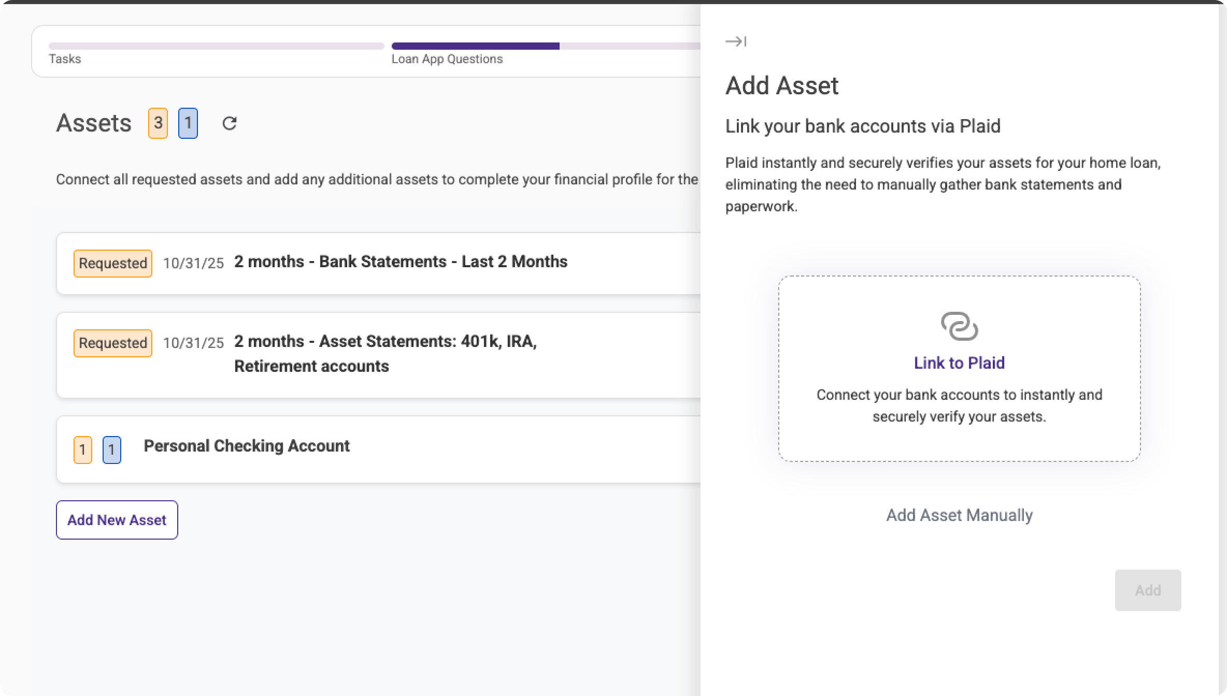Click orange 1 badge on Personal Checking Account
The width and height of the screenshot is (1227, 696).
(83, 450)
